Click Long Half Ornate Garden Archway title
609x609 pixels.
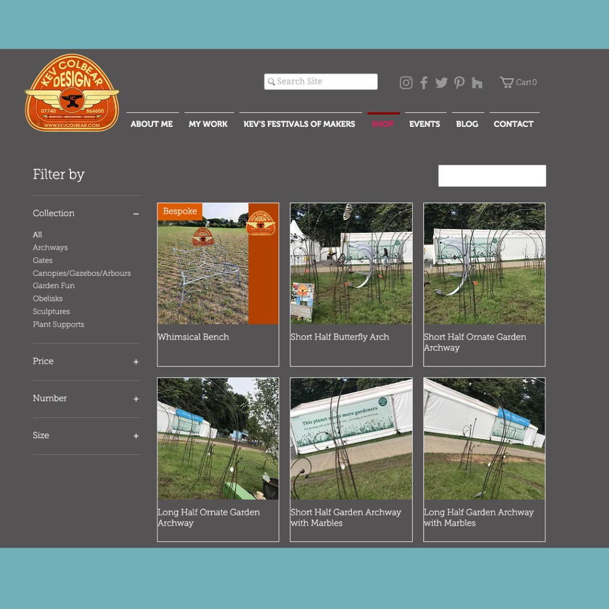point(209,517)
